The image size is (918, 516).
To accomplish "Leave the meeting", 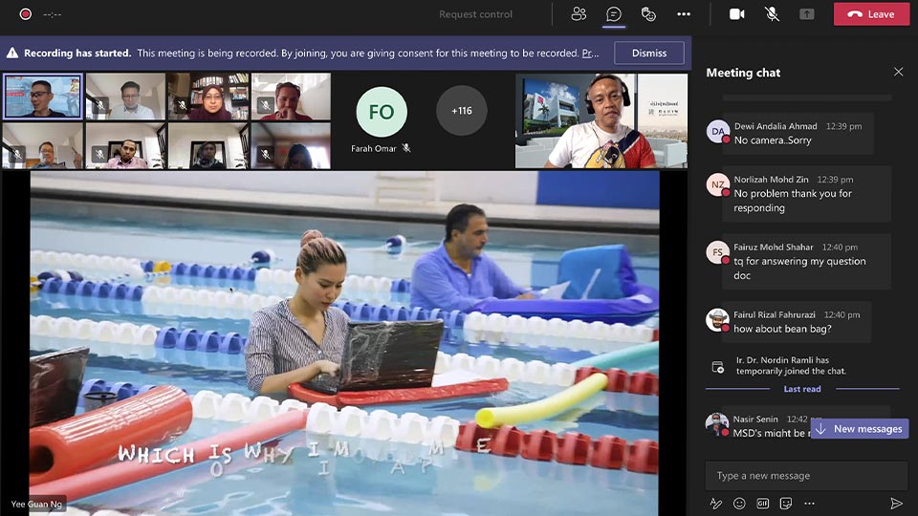I will point(871,14).
